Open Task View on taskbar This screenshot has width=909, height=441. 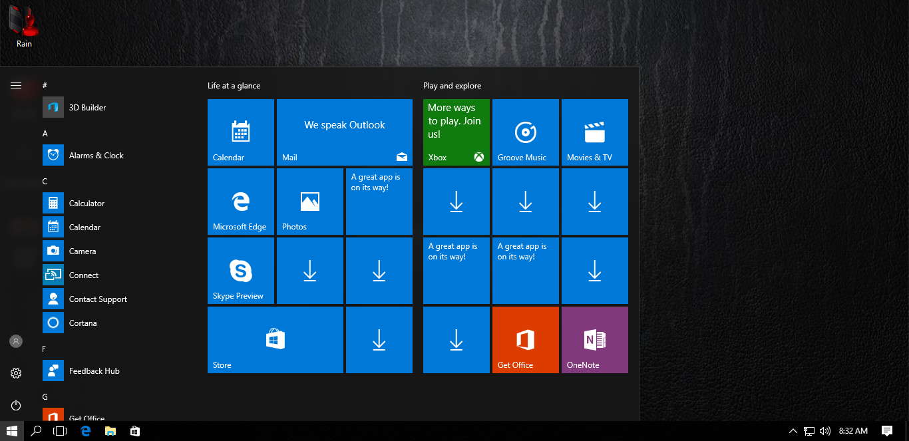pyautogui.click(x=60, y=431)
